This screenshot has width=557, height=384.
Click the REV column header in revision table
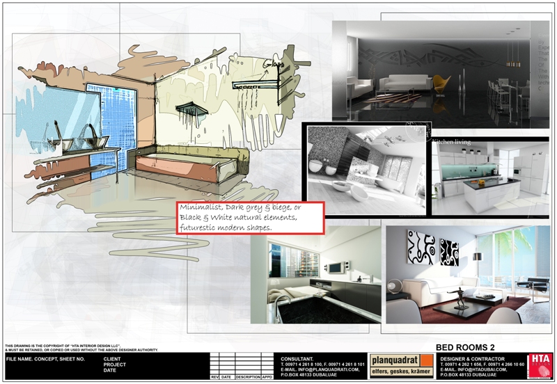pyautogui.click(x=215, y=377)
